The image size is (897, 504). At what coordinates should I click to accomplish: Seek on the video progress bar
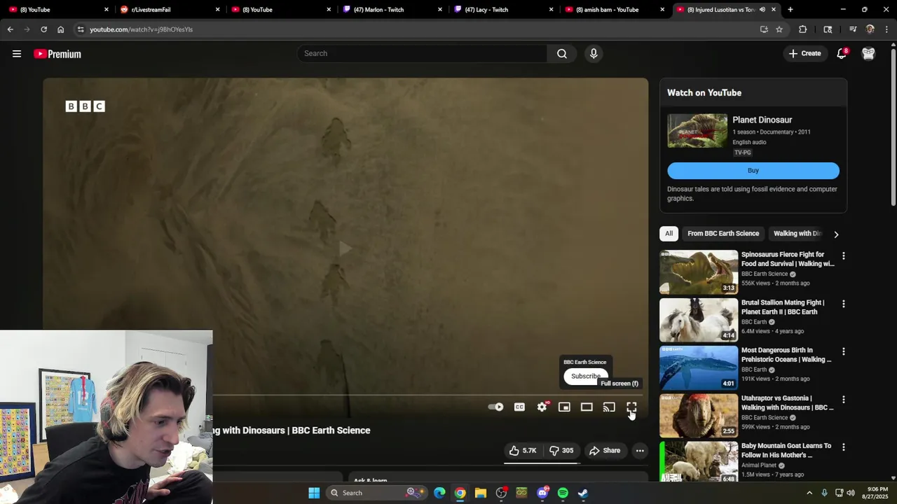pos(427,395)
